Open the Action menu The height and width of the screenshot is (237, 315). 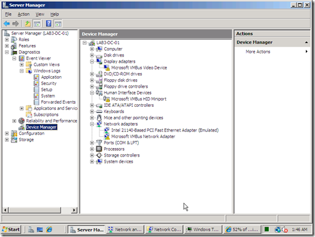[23, 14]
